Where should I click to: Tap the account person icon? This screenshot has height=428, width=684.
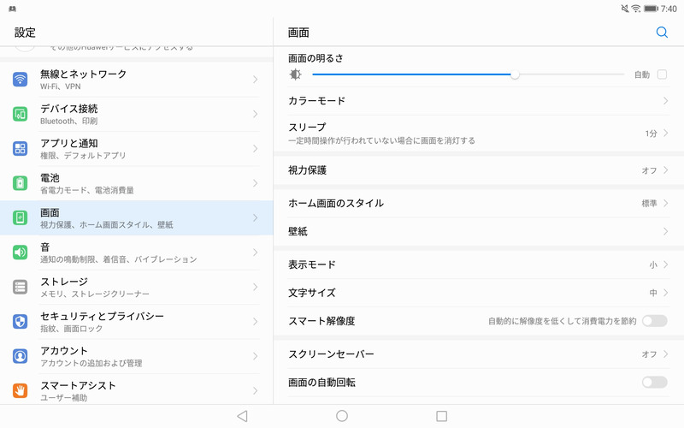click(x=20, y=356)
